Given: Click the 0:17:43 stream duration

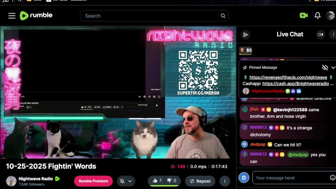Looking at the screenshot, I should coord(219,166).
